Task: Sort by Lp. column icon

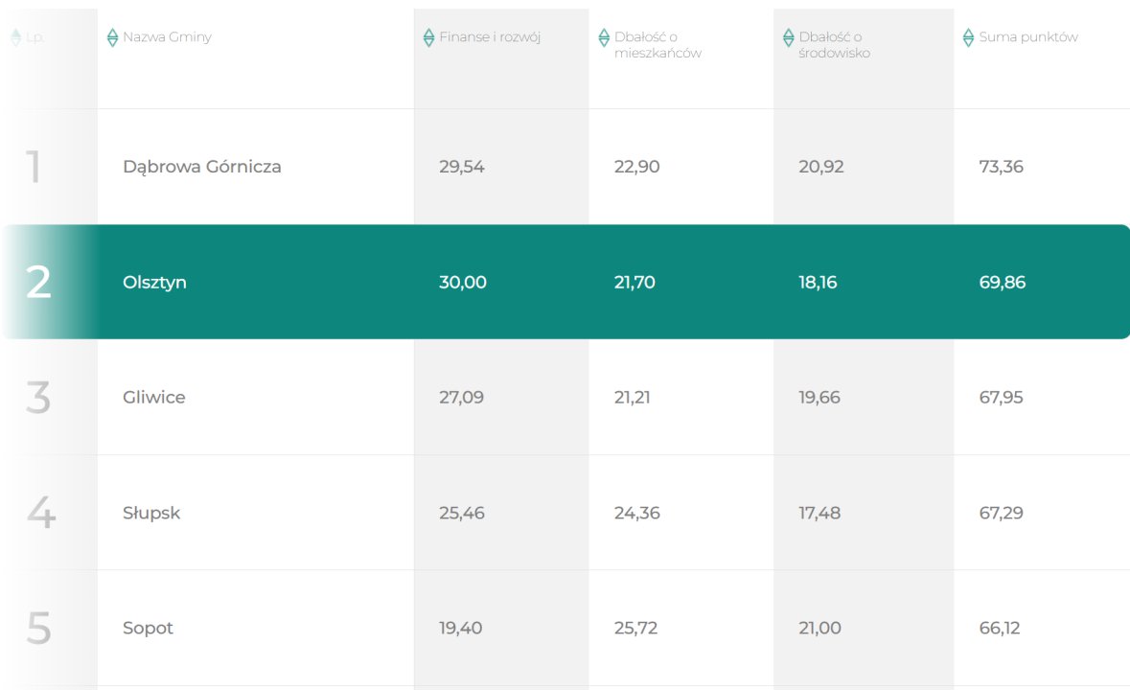Action: pos(16,36)
